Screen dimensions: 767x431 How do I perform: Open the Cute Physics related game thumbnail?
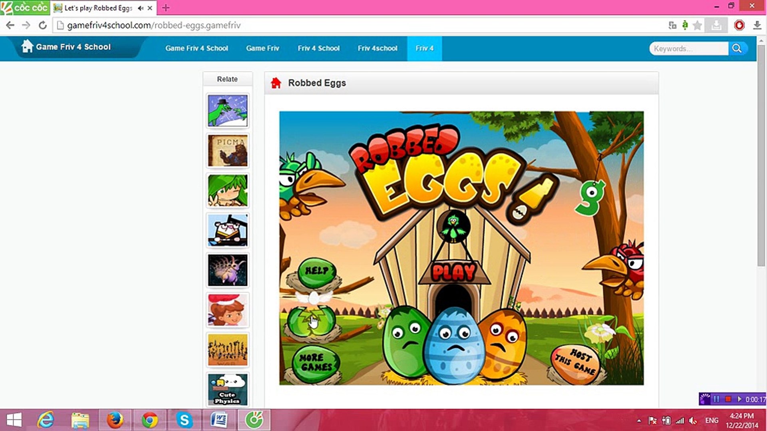pos(227,389)
